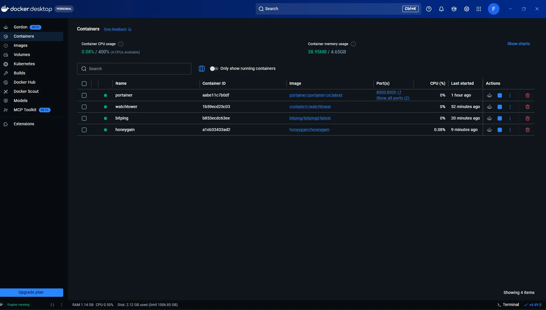546x310 pixels.
Task: Open more actions menu for watchtower
Action: [510, 107]
